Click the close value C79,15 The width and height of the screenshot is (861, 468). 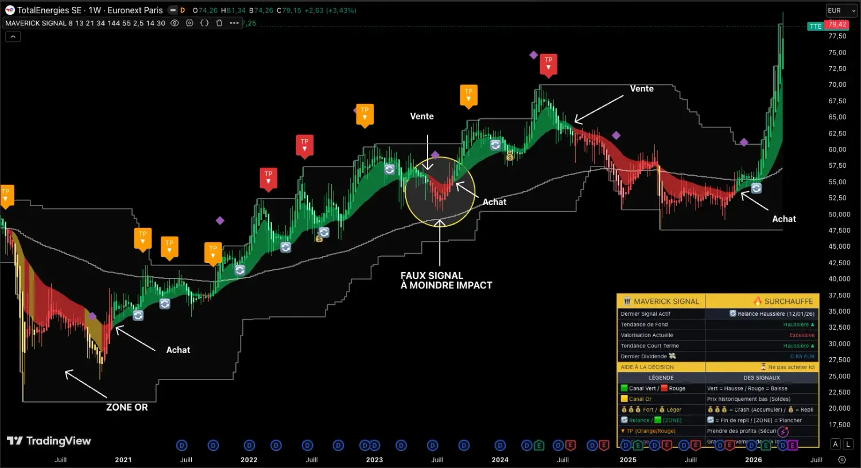(x=289, y=10)
